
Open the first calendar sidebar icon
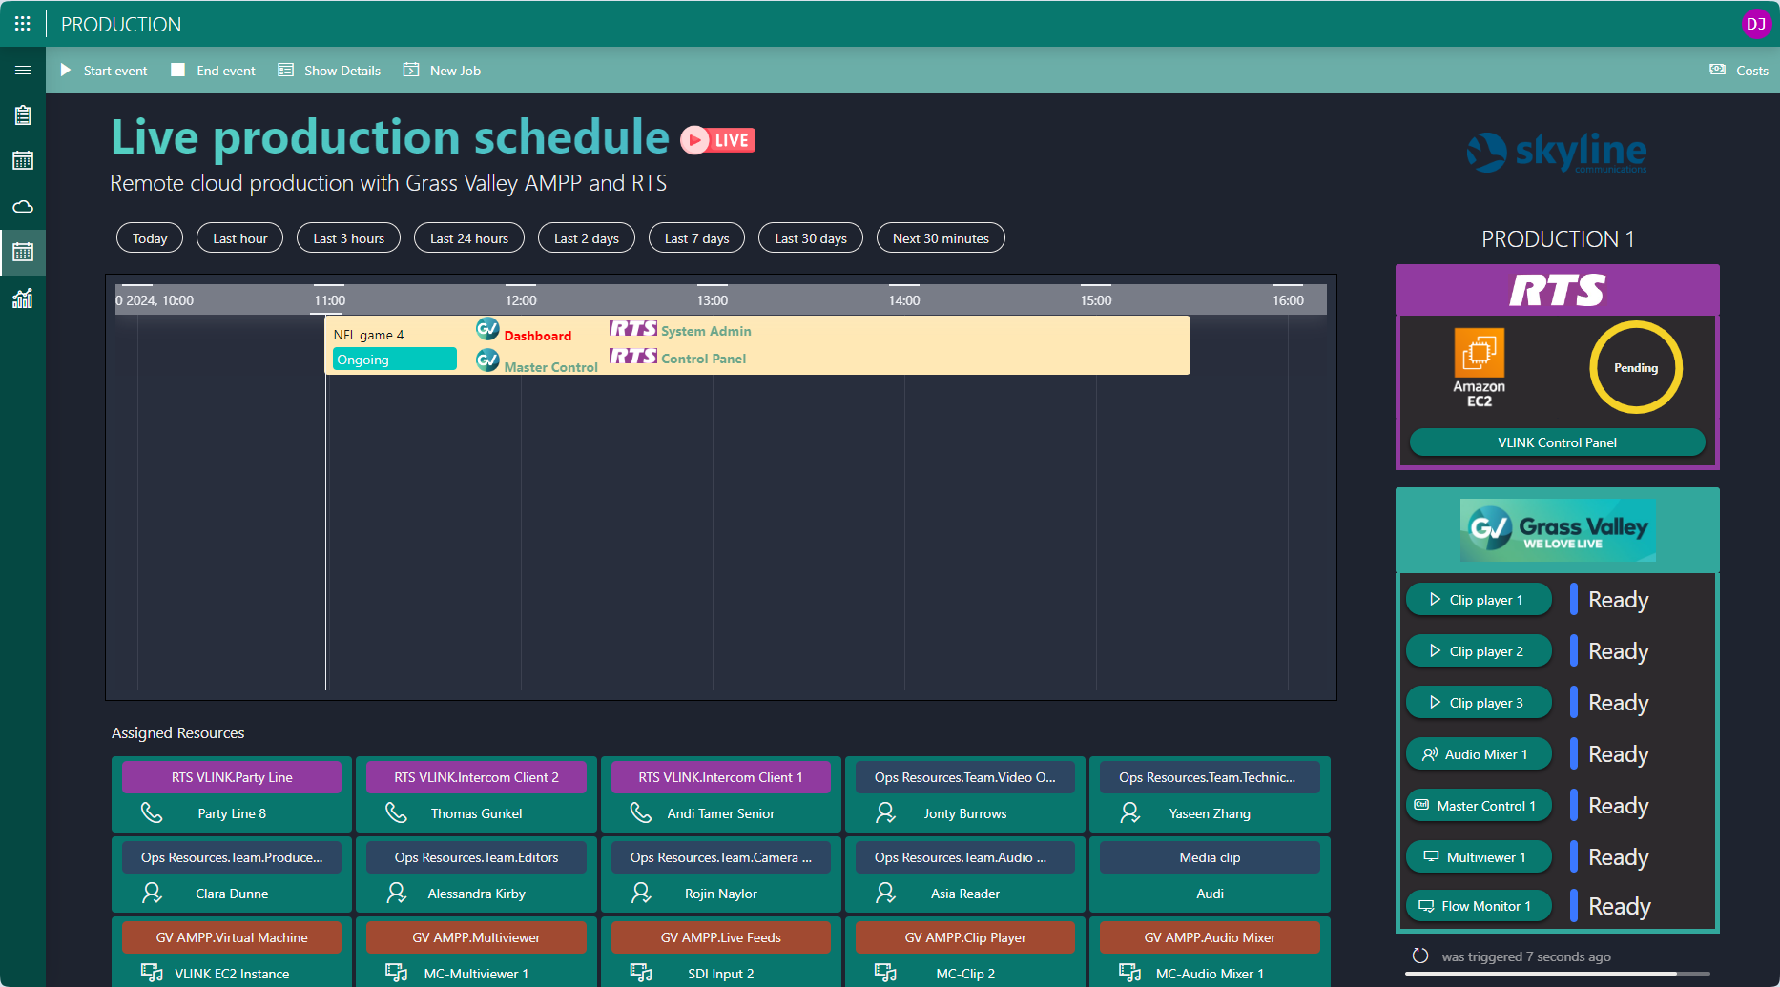pyautogui.click(x=23, y=160)
